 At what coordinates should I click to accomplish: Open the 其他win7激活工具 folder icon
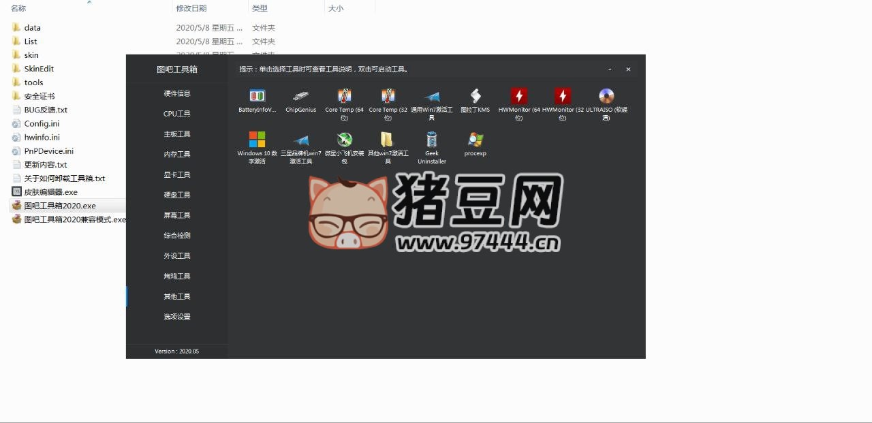388,140
